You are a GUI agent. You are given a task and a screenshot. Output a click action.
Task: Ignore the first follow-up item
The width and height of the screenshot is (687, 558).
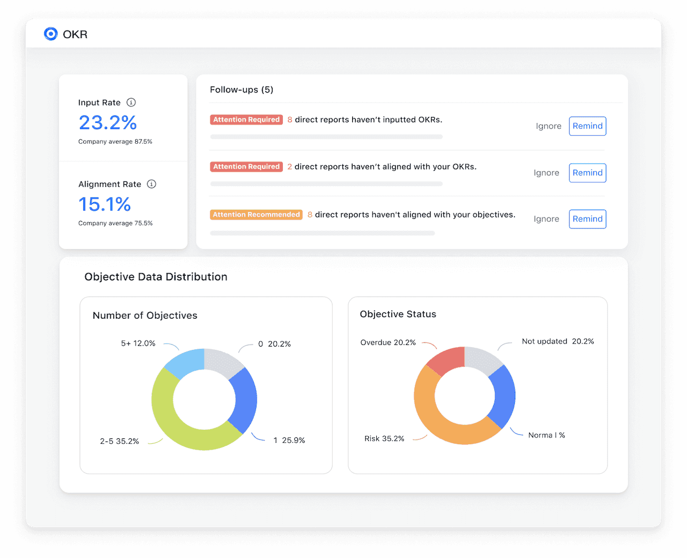point(548,126)
